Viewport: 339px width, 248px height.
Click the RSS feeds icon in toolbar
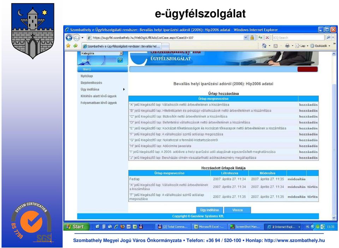[275, 46]
